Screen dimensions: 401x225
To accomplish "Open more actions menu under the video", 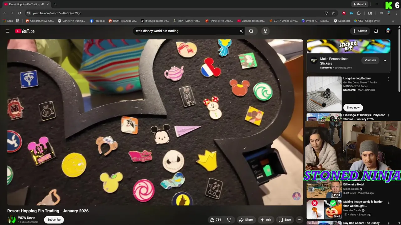I will (299, 220).
